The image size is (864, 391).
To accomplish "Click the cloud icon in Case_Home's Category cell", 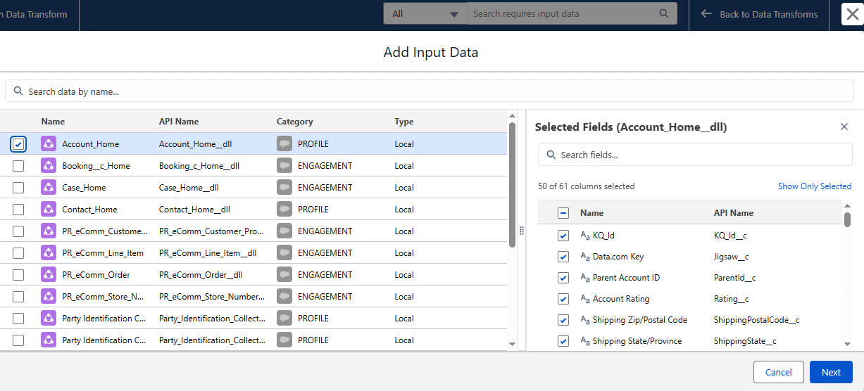I will click(x=284, y=188).
